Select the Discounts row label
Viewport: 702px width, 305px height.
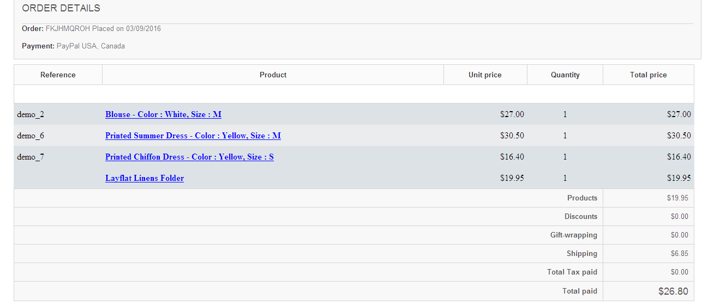pyautogui.click(x=580, y=217)
